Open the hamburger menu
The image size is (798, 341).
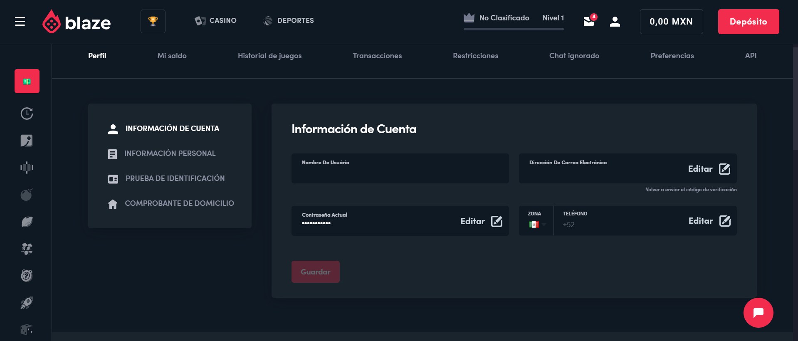click(x=20, y=22)
